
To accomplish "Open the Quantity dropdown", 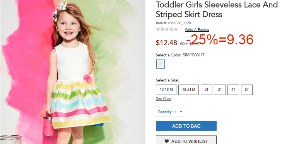I will pyautogui.click(x=170, y=112).
